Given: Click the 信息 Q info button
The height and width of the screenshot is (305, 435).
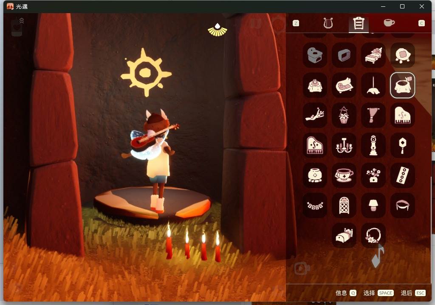Looking at the screenshot, I should click(x=346, y=293).
